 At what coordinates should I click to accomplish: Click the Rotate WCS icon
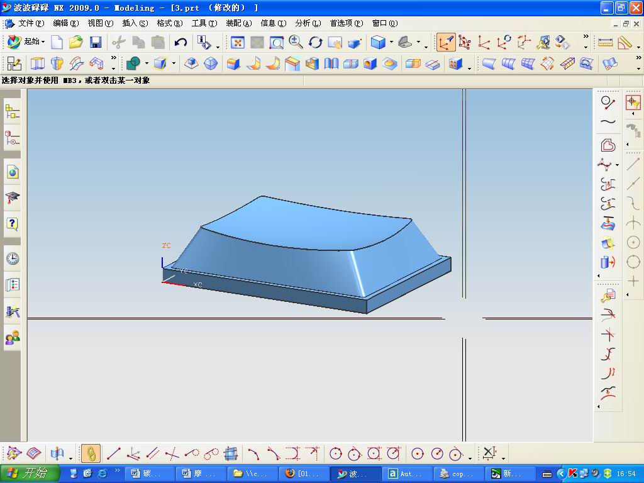click(504, 42)
